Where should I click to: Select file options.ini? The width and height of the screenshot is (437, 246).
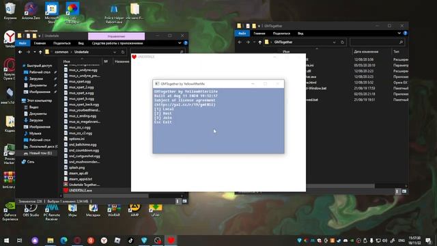76,139
